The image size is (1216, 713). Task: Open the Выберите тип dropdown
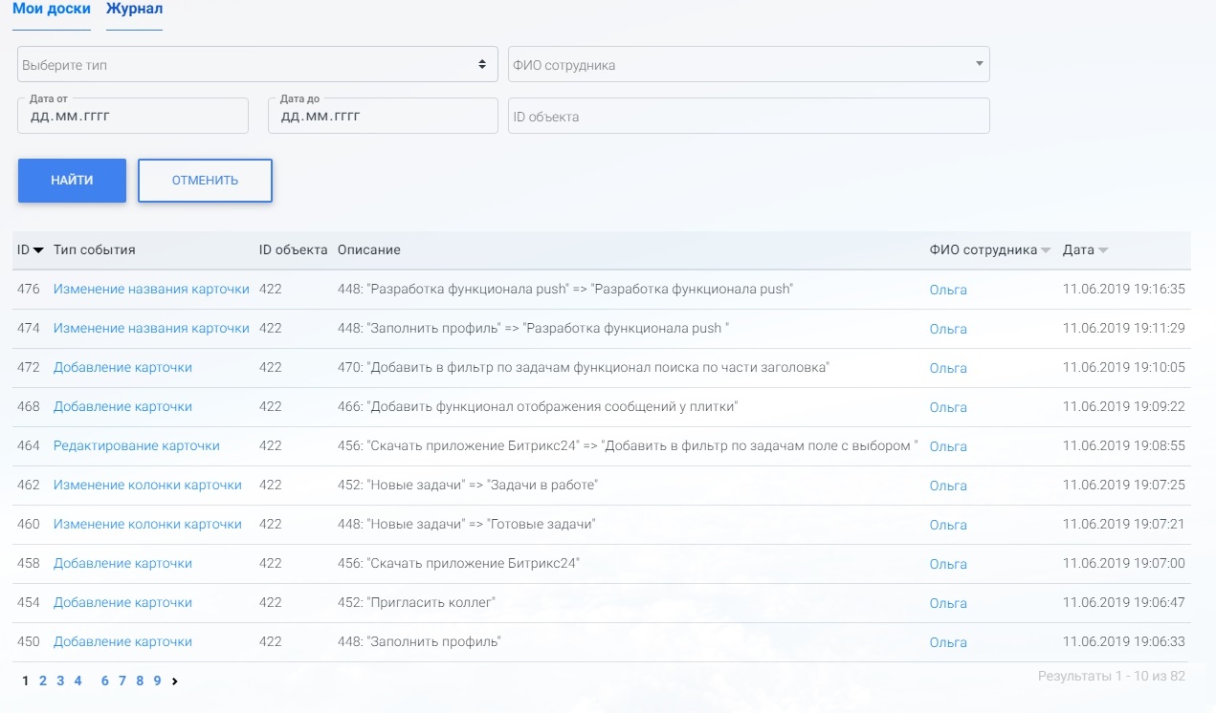click(257, 65)
